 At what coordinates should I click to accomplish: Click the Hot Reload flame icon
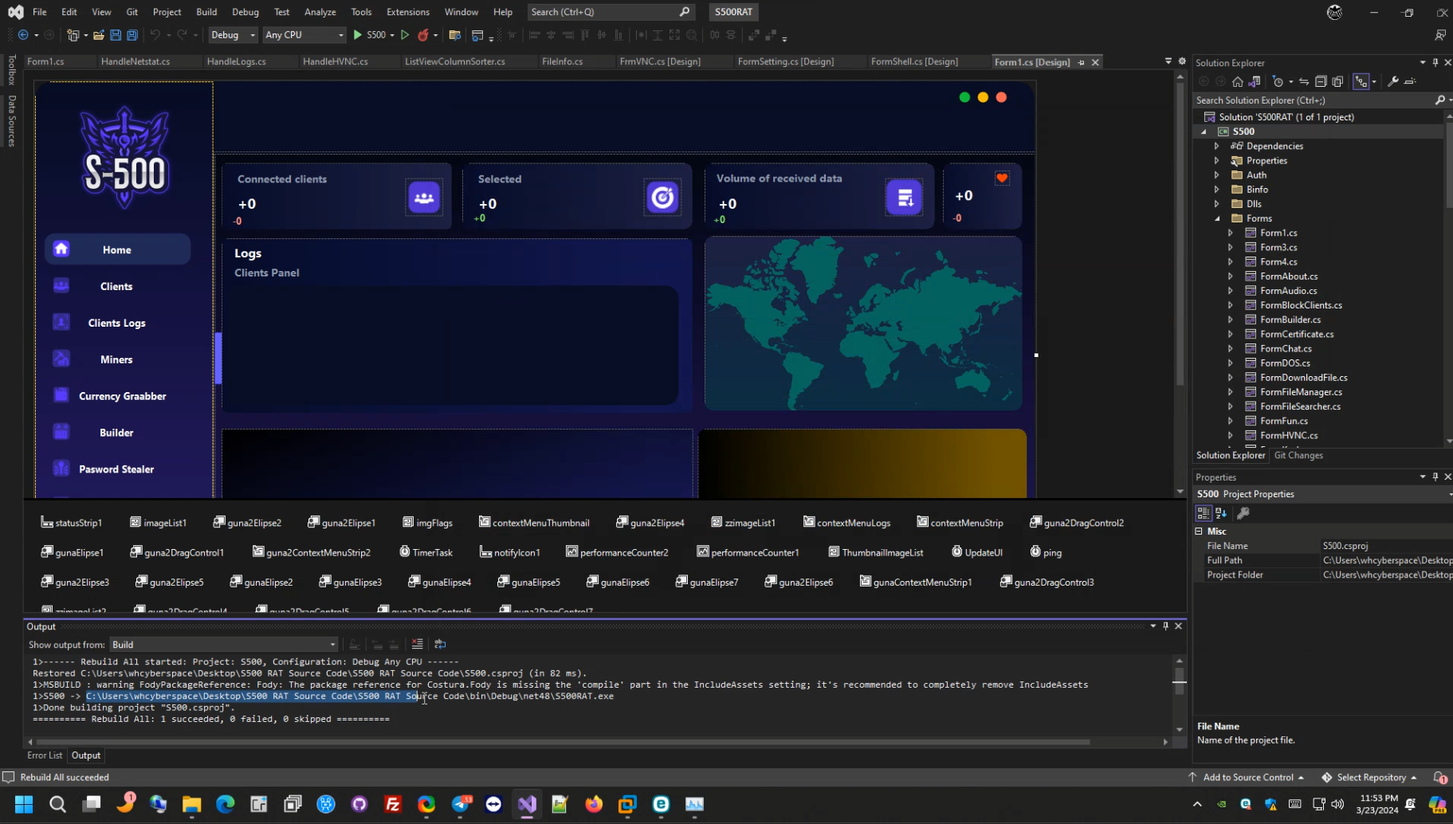click(423, 35)
